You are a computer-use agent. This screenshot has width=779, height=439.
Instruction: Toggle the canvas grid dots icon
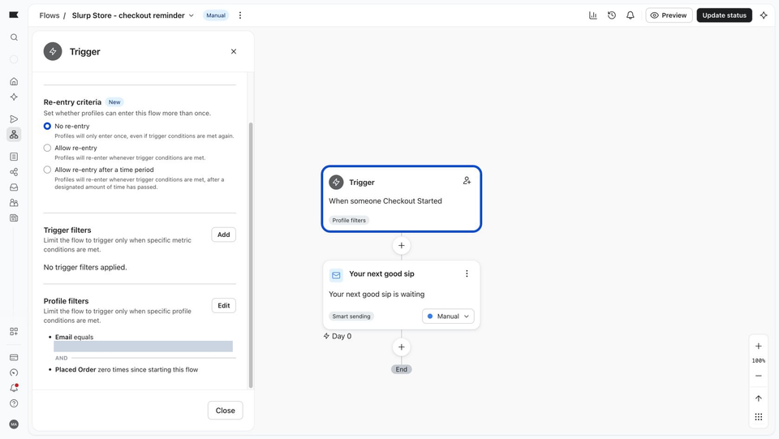click(758, 416)
